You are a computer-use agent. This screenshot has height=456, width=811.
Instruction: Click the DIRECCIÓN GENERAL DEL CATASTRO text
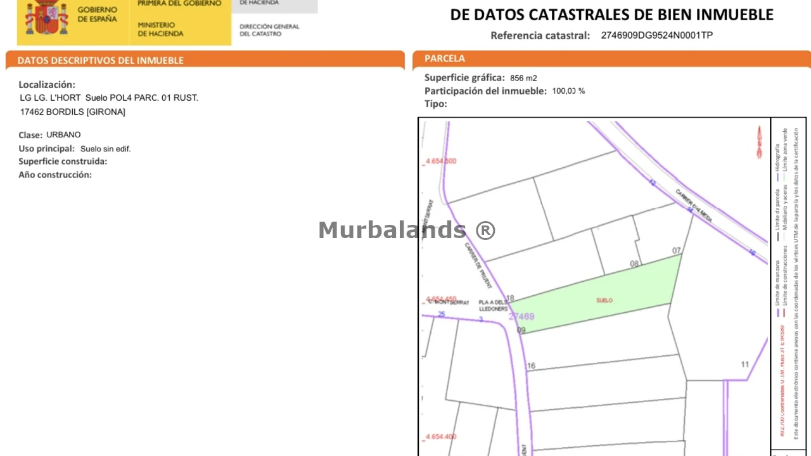point(269,30)
